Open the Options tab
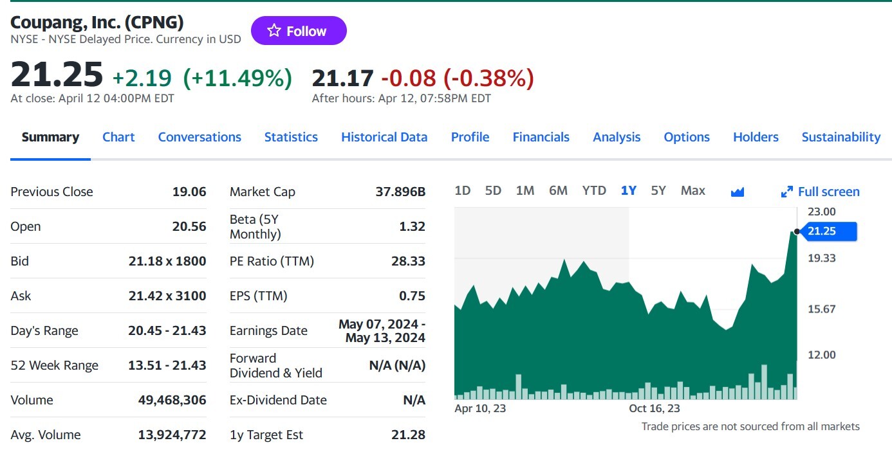892x461 pixels. tap(687, 137)
